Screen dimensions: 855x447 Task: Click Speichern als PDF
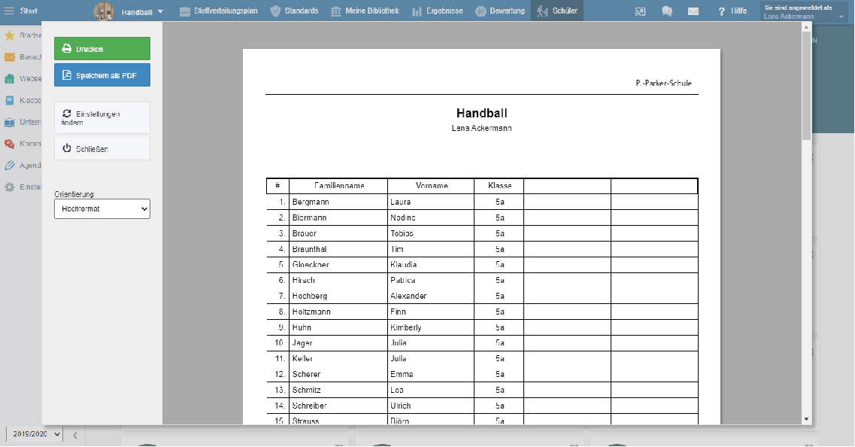102,75
